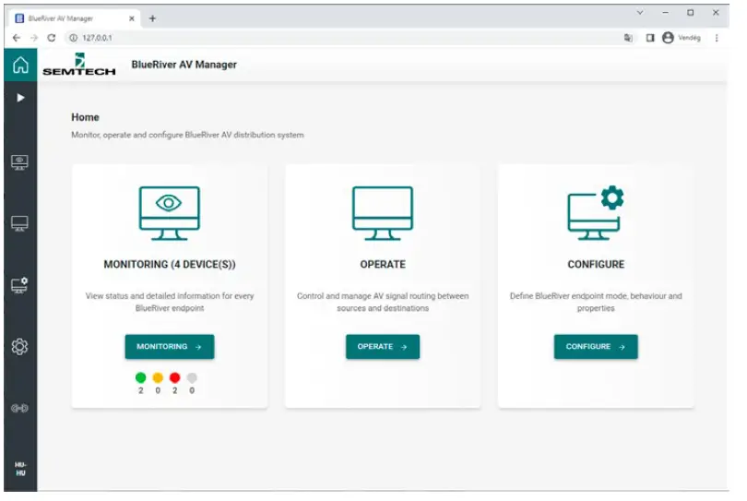Screen dimensions: 747x501
Task: Click the BlueRiver AV Manager header title
Action: click(184, 65)
